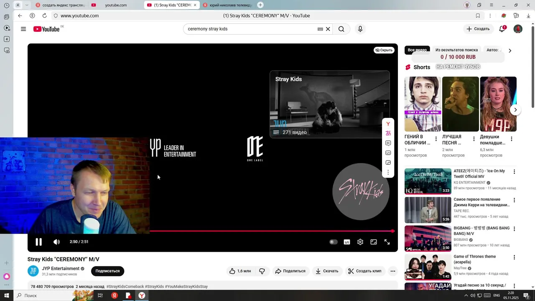This screenshot has height=301, width=535.
Task: Open JYP Entertainment channel avatar
Action: pyautogui.click(x=33, y=271)
